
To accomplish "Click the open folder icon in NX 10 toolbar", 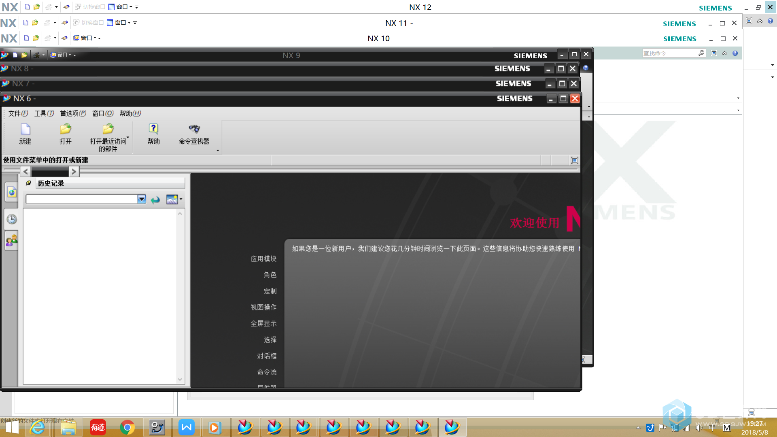I will [36, 38].
